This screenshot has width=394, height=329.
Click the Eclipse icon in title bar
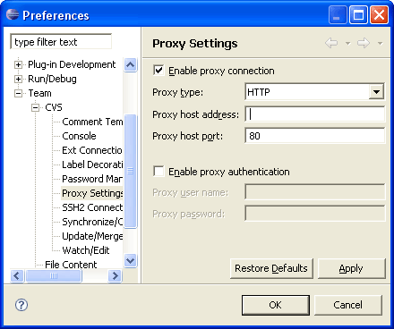pyautogui.click(x=13, y=14)
